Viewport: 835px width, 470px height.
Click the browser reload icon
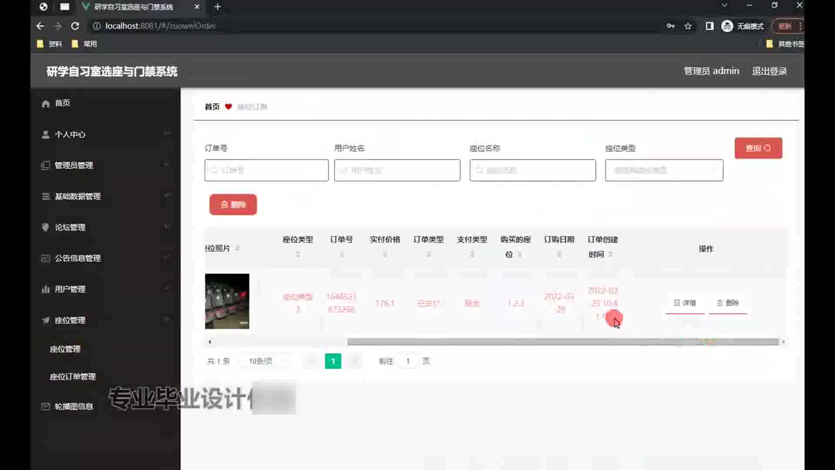coord(75,26)
